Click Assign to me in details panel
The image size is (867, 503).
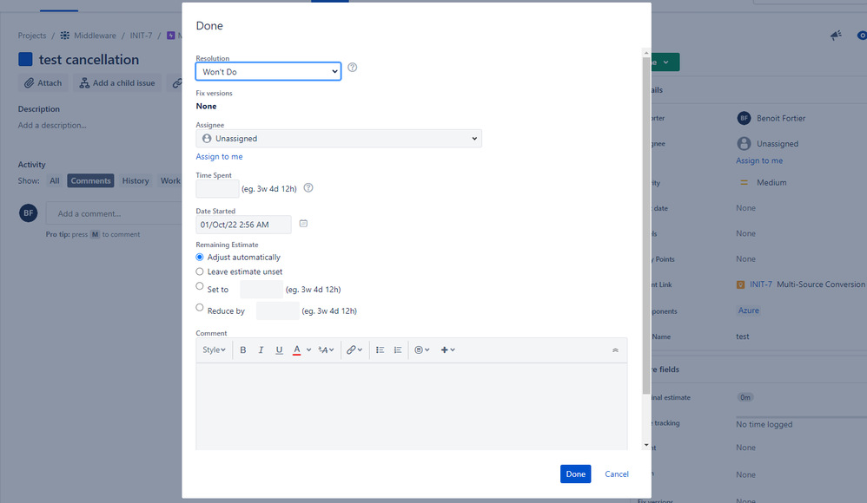click(759, 160)
